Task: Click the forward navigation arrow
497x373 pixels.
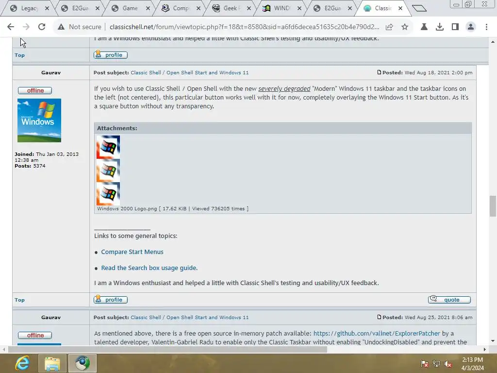Action: pos(26,27)
